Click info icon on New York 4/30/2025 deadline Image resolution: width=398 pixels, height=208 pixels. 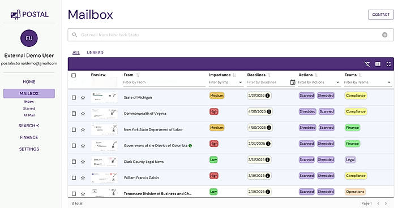(269, 127)
